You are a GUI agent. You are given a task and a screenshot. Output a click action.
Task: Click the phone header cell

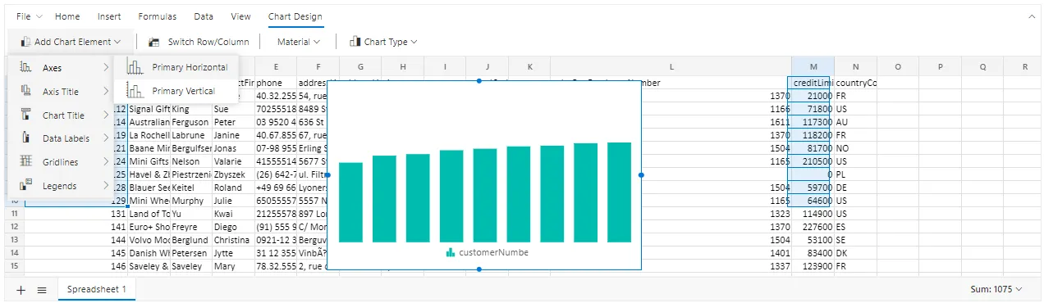click(276, 83)
